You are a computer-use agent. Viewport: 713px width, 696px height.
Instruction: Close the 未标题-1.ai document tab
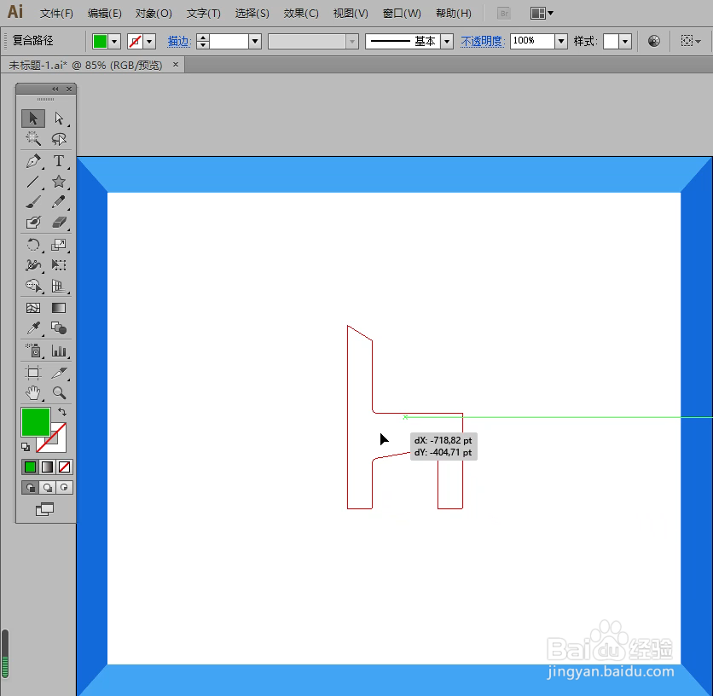pos(176,65)
